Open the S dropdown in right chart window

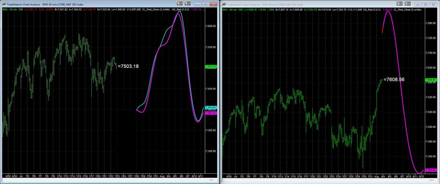pos(400,4)
